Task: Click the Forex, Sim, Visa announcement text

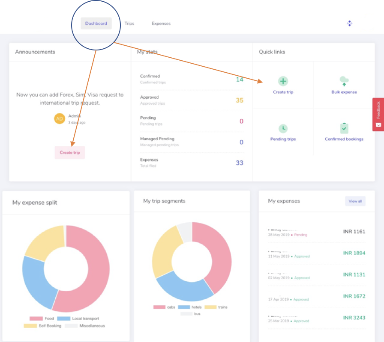Action: click(70, 99)
